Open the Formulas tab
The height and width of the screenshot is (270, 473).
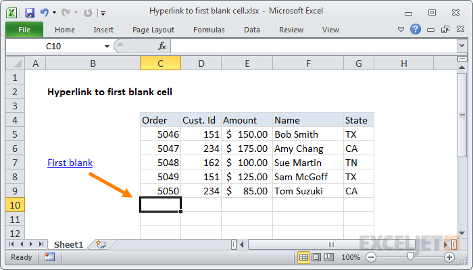(x=209, y=30)
